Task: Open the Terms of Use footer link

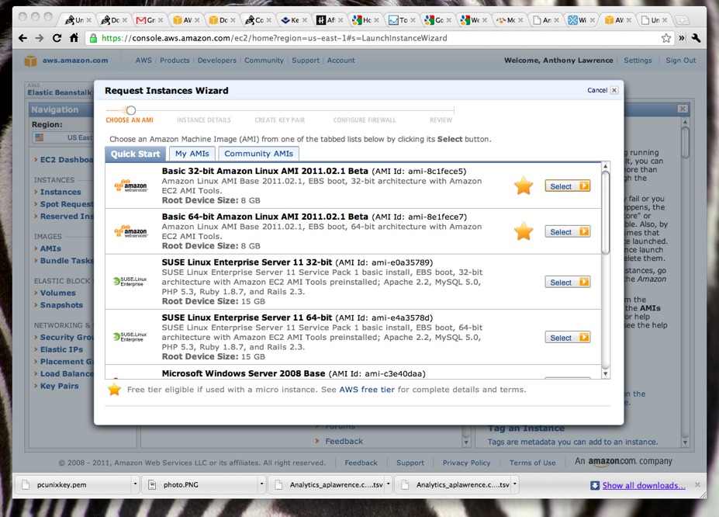Action: pyautogui.click(x=532, y=463)
